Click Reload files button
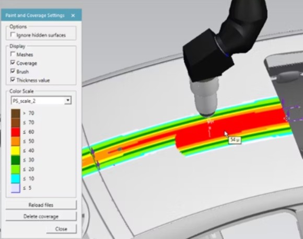 [x=41, y=205]
